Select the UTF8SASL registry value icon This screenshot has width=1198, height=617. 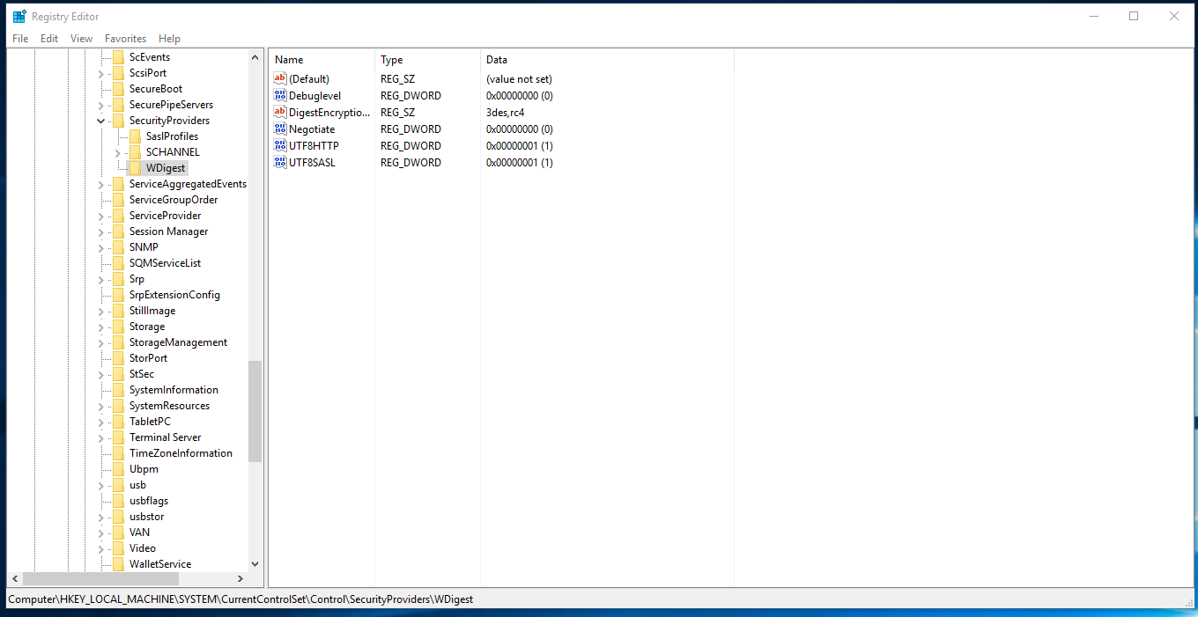click(281, 163)
